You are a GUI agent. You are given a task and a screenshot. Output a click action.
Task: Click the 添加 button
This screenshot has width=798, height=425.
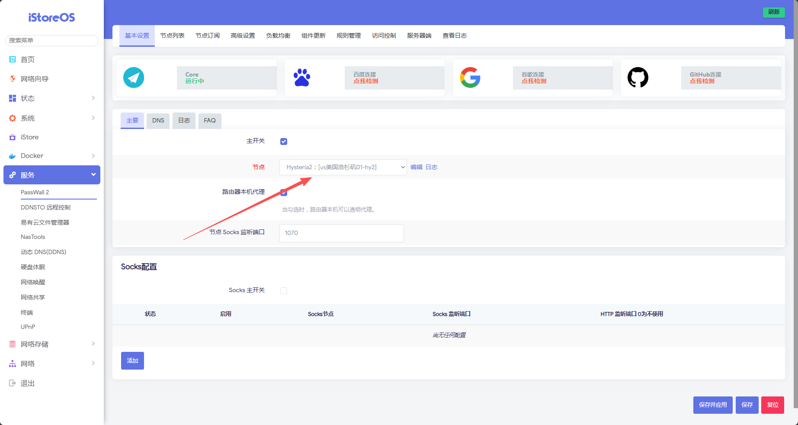pos(132,361)
